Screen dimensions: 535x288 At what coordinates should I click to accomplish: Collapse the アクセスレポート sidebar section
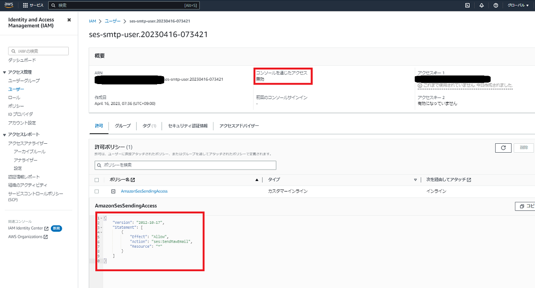(4, 134)
